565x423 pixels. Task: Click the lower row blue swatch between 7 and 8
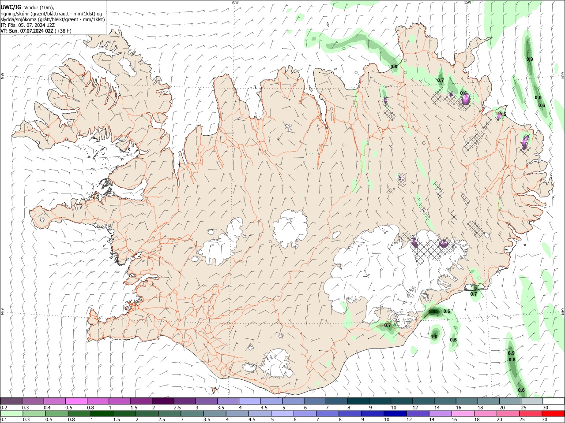tap(327, 414)
